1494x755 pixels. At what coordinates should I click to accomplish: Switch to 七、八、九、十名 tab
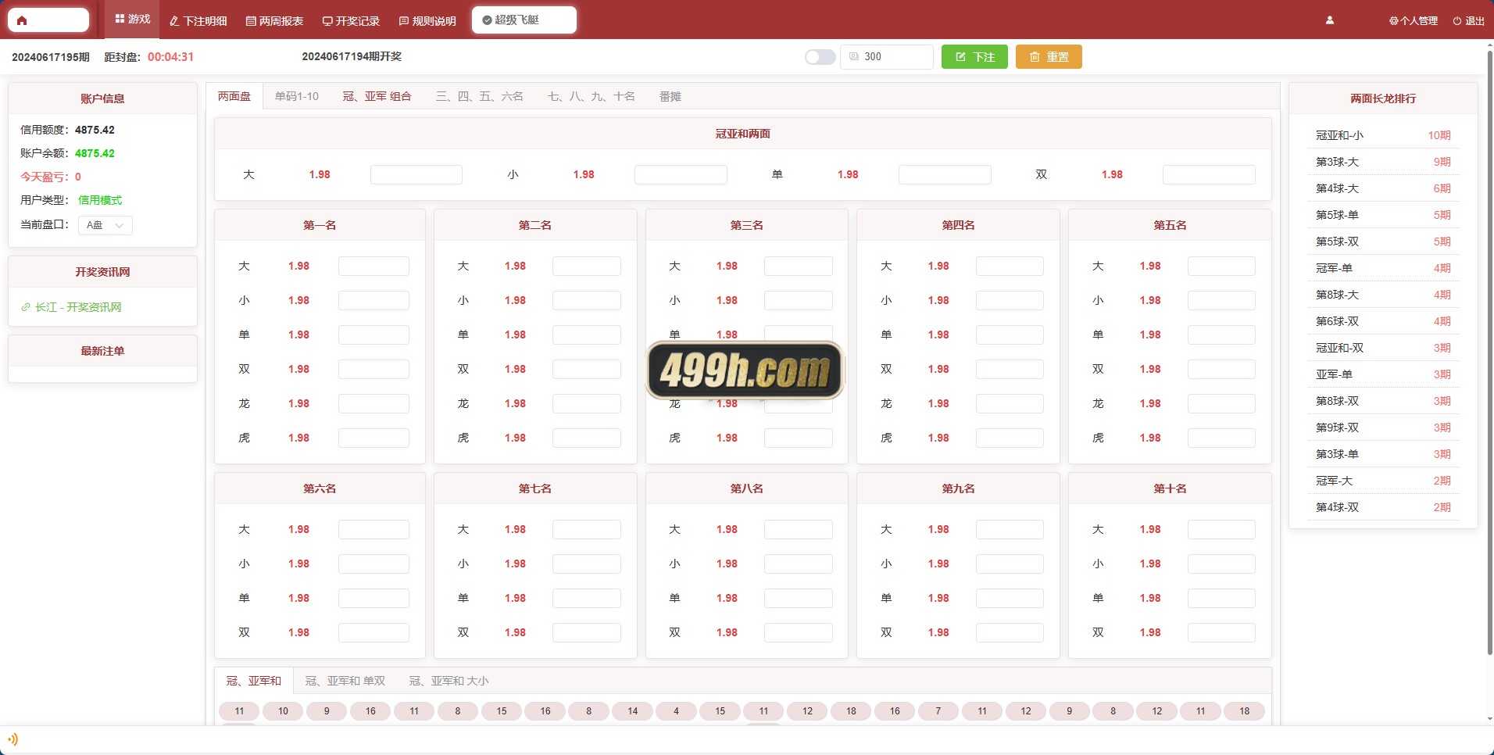(x=592, y=96)
